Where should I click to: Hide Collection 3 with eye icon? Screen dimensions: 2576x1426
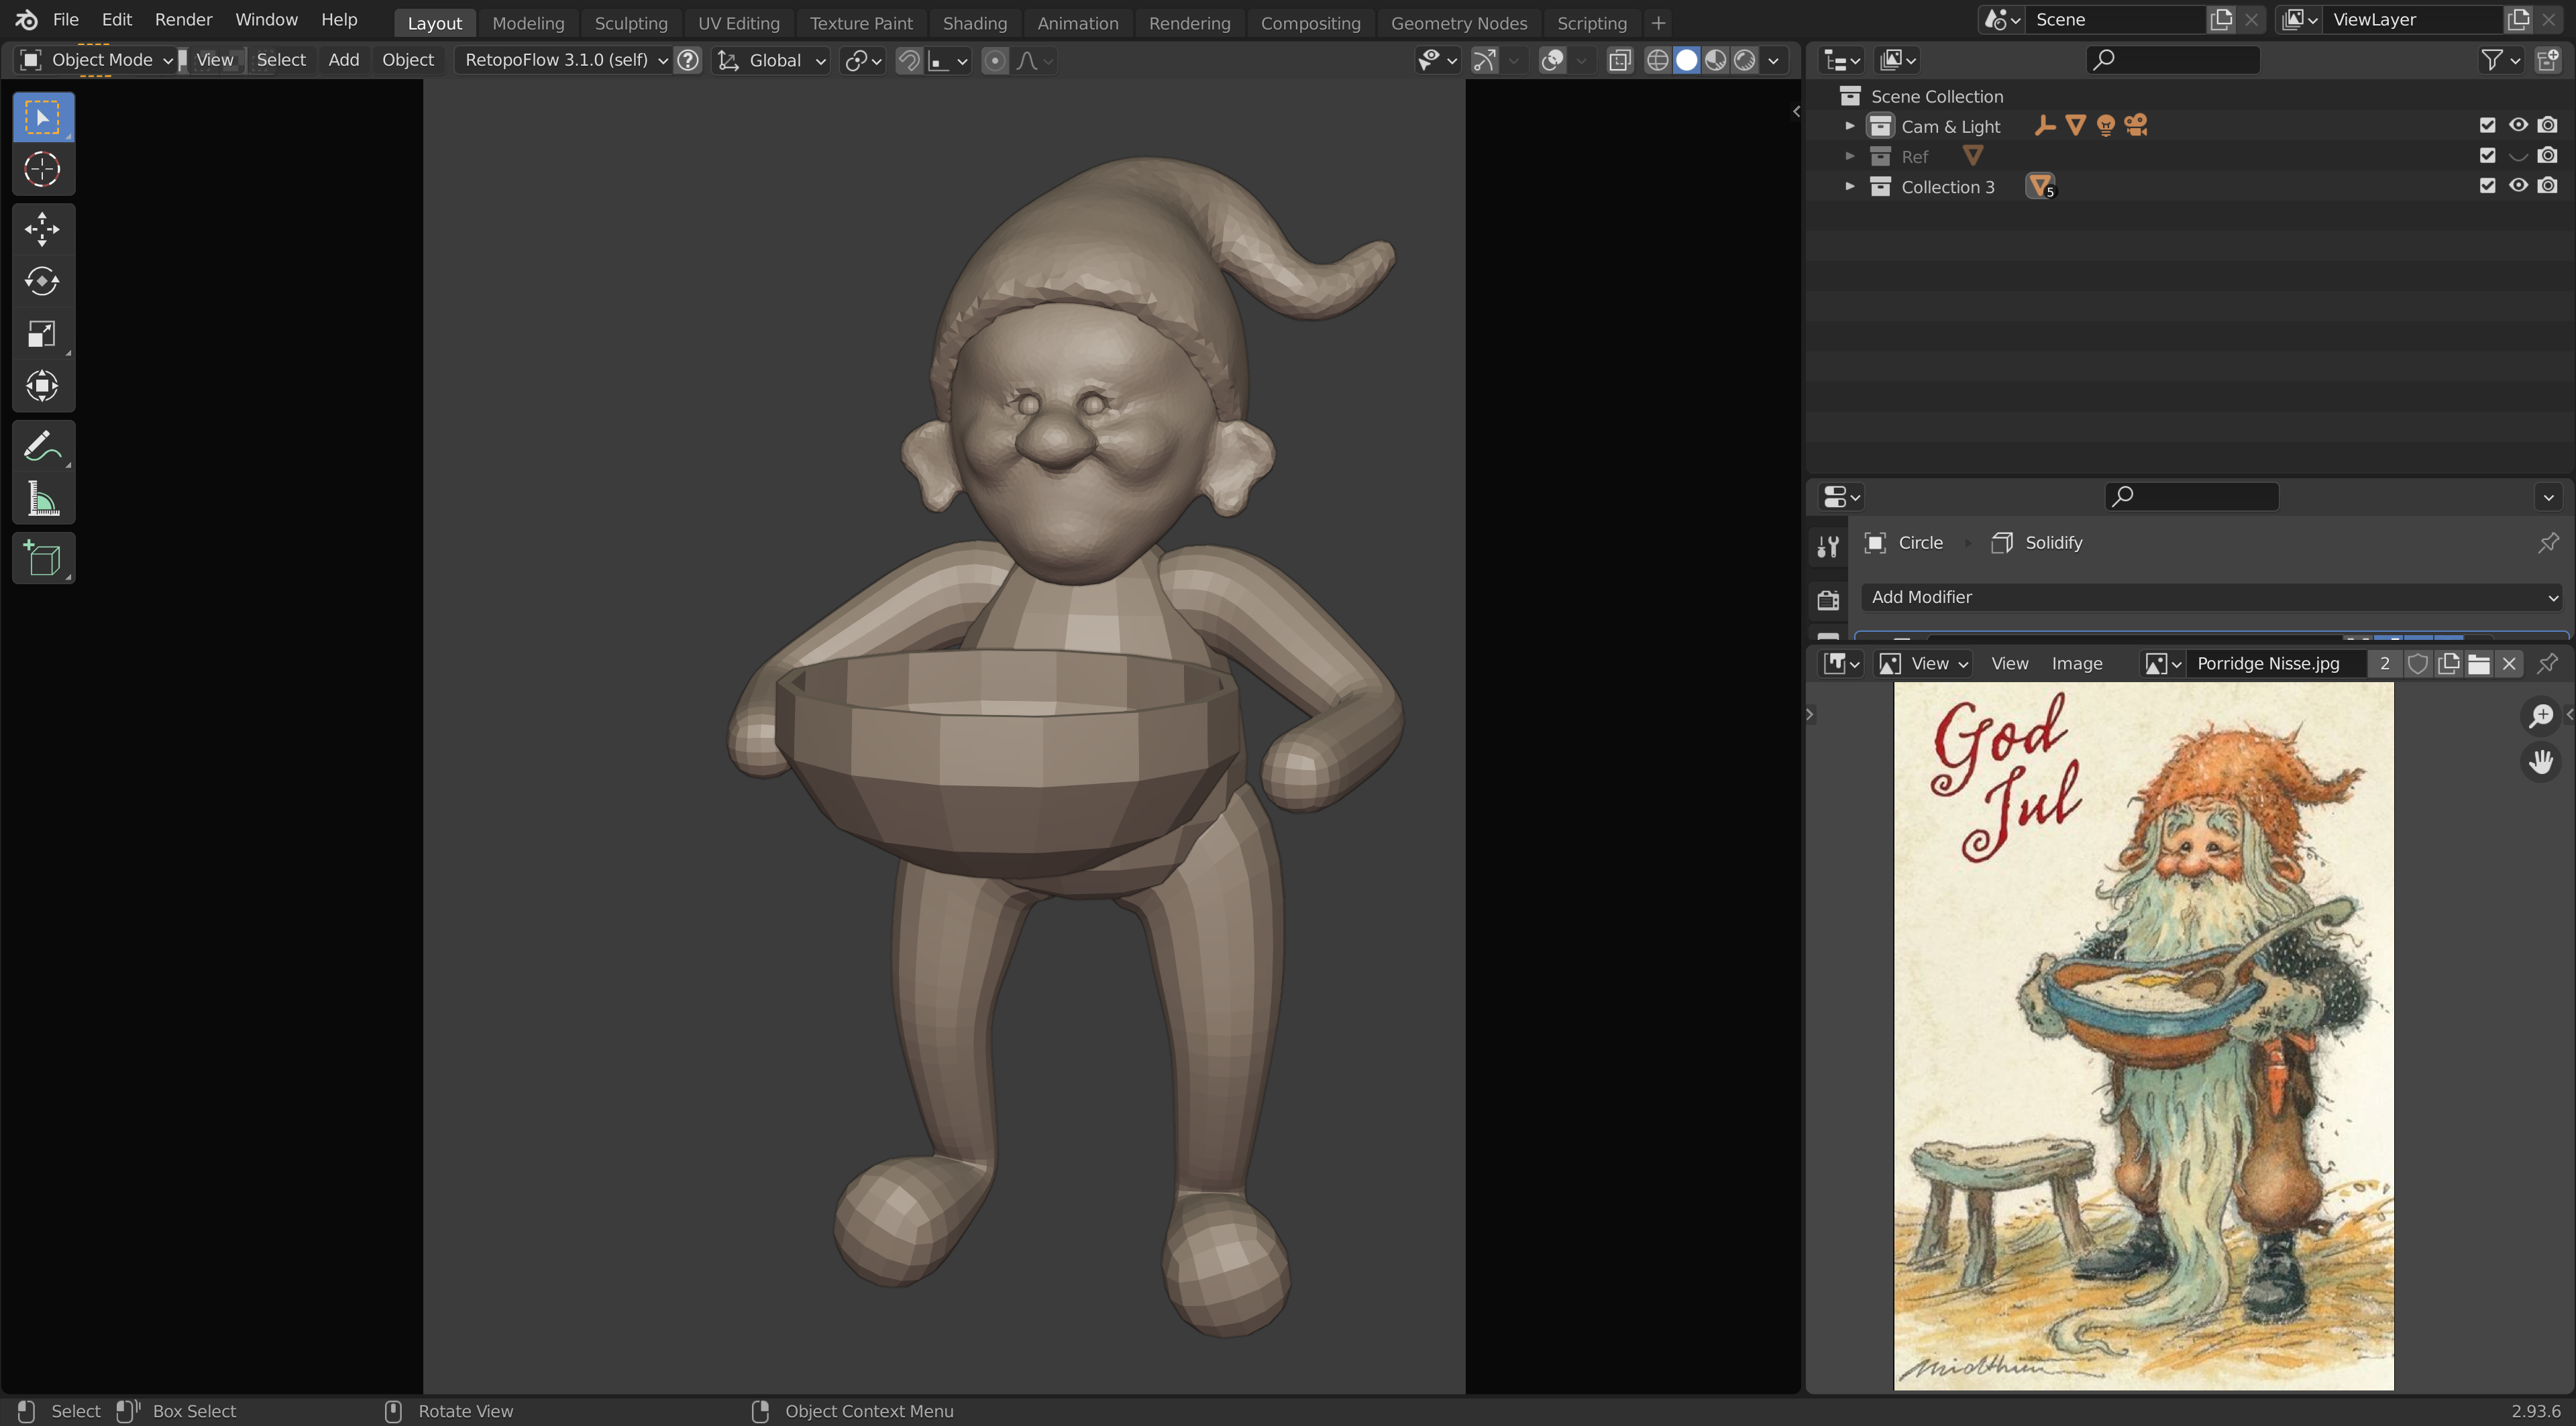(2517, 186)
